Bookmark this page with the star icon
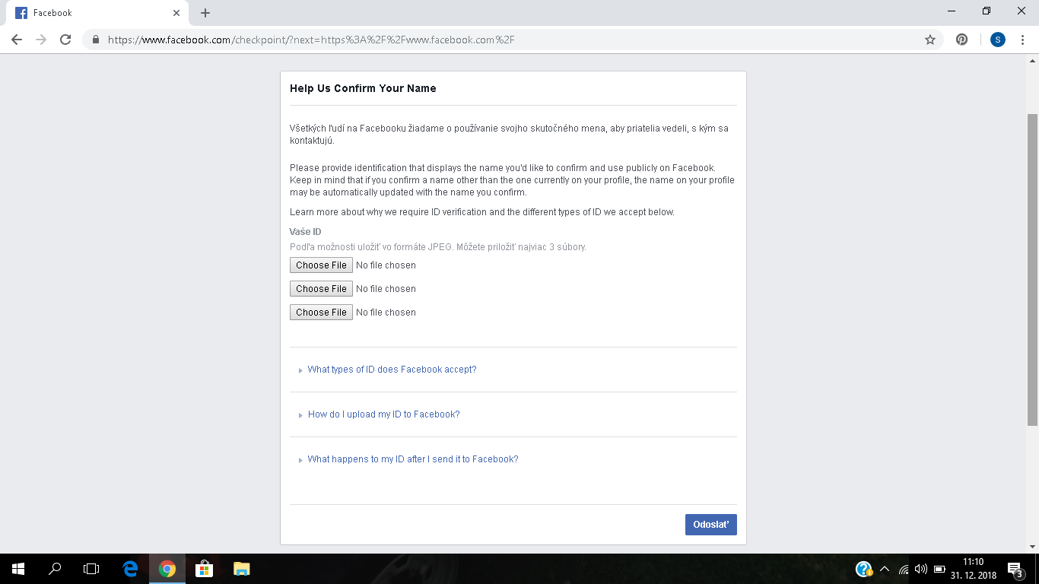This screenshot has width=1039, height=584. [x=929, y=40]
